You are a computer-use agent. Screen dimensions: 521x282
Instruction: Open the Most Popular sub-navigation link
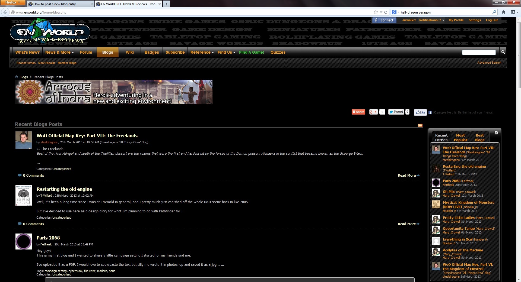point(46,63)
